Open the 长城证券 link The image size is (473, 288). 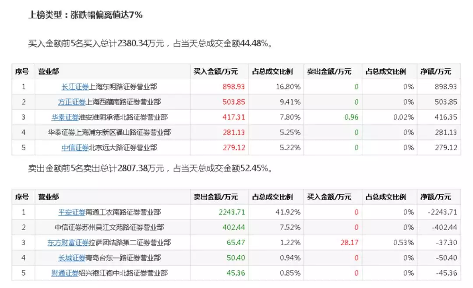coord(72,258)
